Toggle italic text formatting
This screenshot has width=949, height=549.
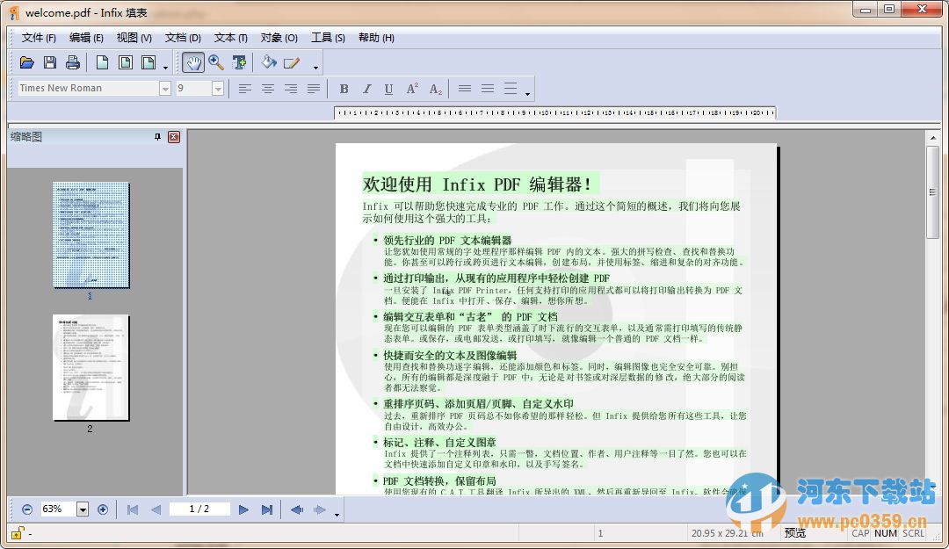click(366, 88)
